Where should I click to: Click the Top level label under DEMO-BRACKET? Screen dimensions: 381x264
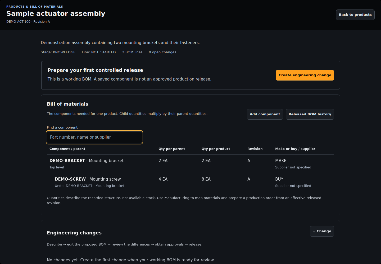(57, 167)
